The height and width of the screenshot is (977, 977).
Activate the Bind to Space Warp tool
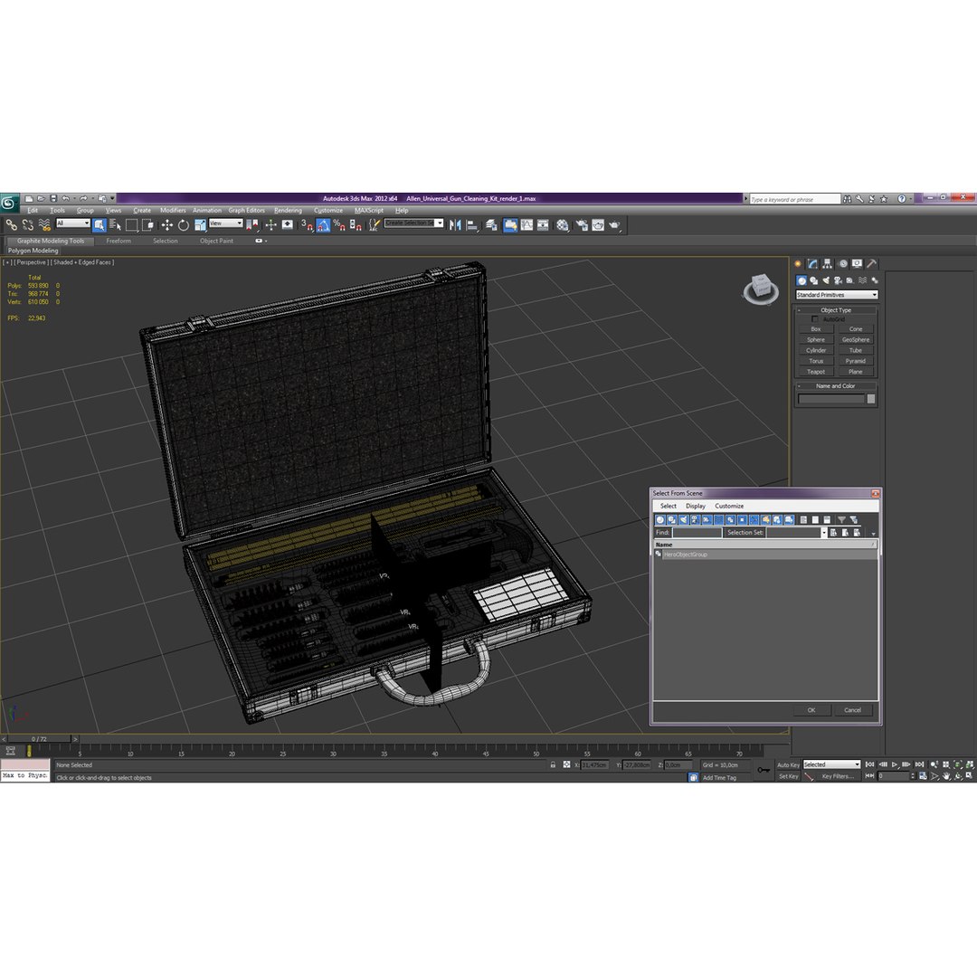44,225
